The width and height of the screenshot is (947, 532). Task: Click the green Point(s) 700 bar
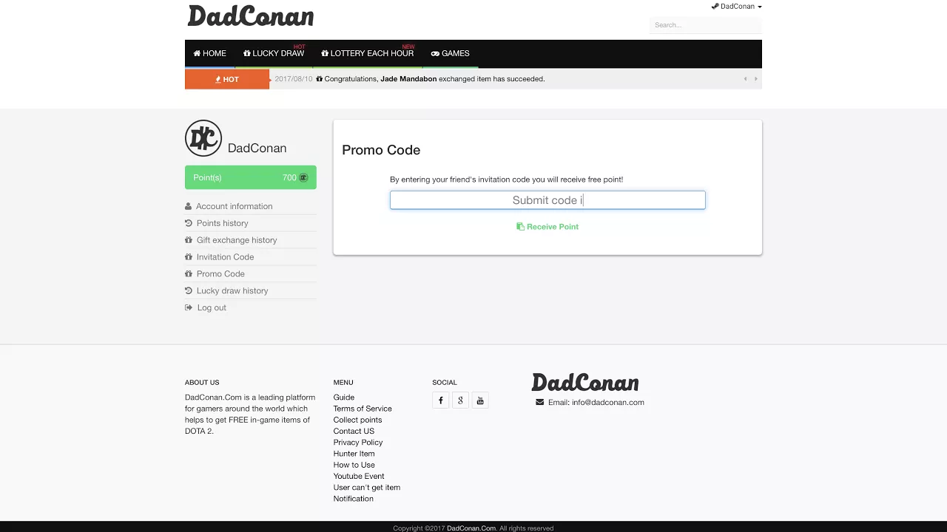tap(251, 177)
